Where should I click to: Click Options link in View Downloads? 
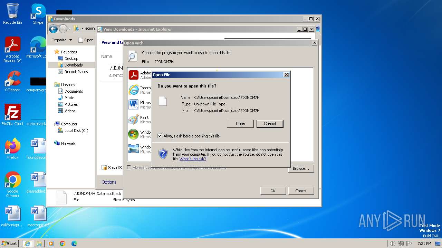(109, 182)
